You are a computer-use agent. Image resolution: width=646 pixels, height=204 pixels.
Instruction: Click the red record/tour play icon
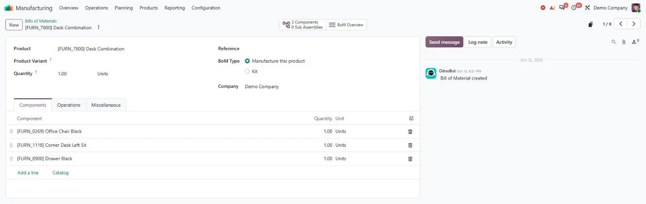click(x=543, y=8)
